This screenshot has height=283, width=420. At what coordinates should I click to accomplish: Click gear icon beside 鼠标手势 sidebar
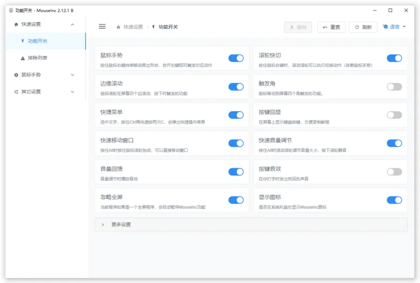[x=16, y=75]
